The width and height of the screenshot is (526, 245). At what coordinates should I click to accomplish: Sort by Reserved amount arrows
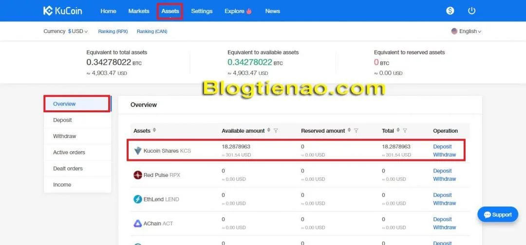349,130
